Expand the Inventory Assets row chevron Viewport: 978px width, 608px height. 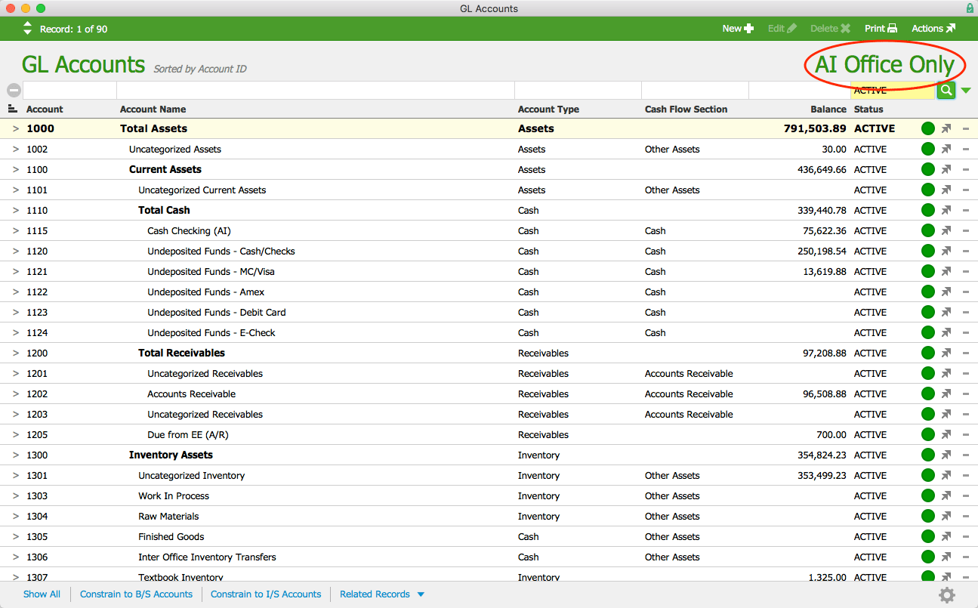click(14, 455)
